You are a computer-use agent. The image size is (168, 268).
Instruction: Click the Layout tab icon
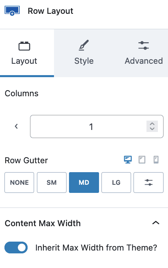coord(24,46)
